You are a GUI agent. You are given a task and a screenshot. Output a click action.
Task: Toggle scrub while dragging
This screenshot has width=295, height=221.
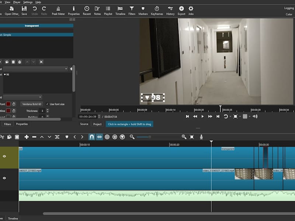[99, 137]
